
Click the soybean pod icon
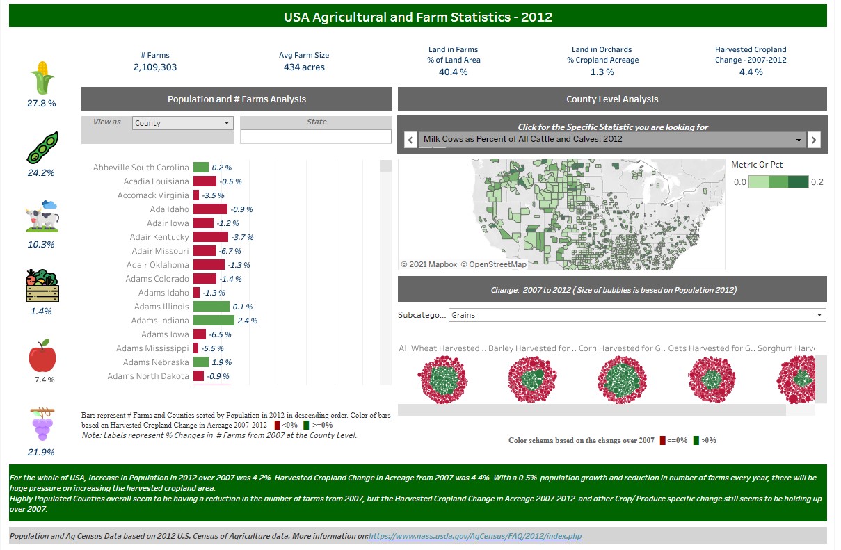tap(42, 146)
